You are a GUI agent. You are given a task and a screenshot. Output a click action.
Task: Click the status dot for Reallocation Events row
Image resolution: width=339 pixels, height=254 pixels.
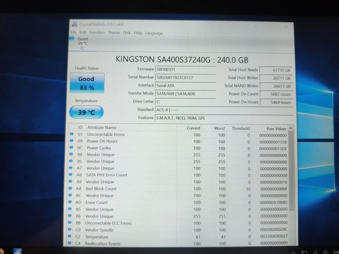[x=69, y=243]
